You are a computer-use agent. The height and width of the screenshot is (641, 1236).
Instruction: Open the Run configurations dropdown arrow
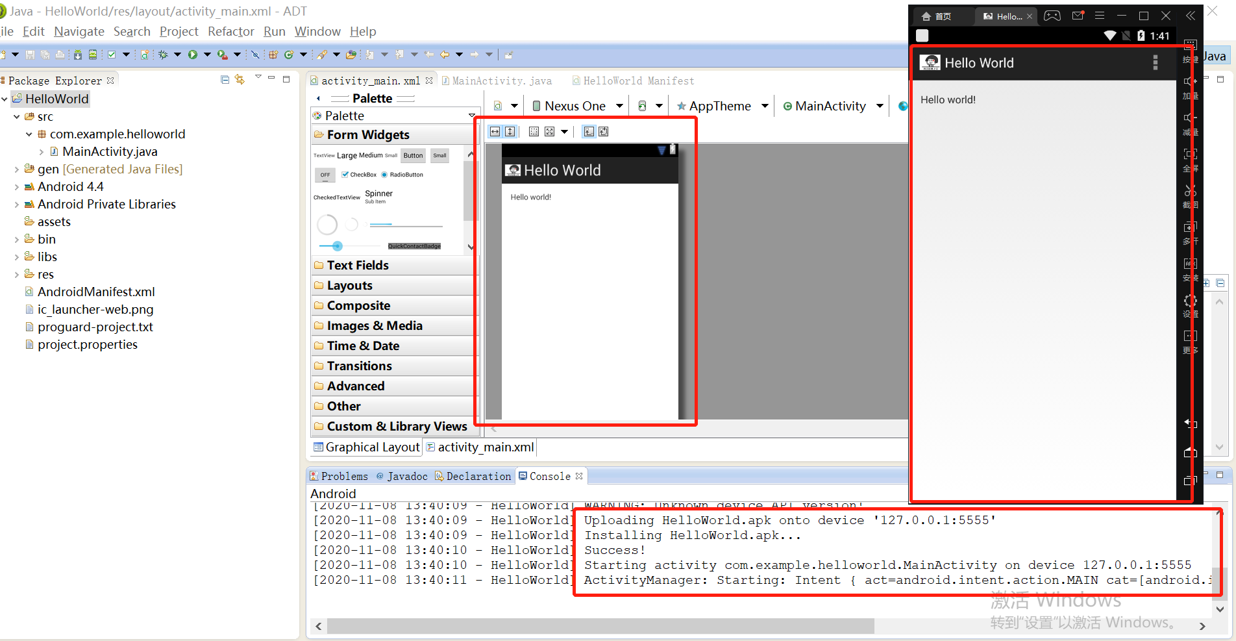pos(208,55)
